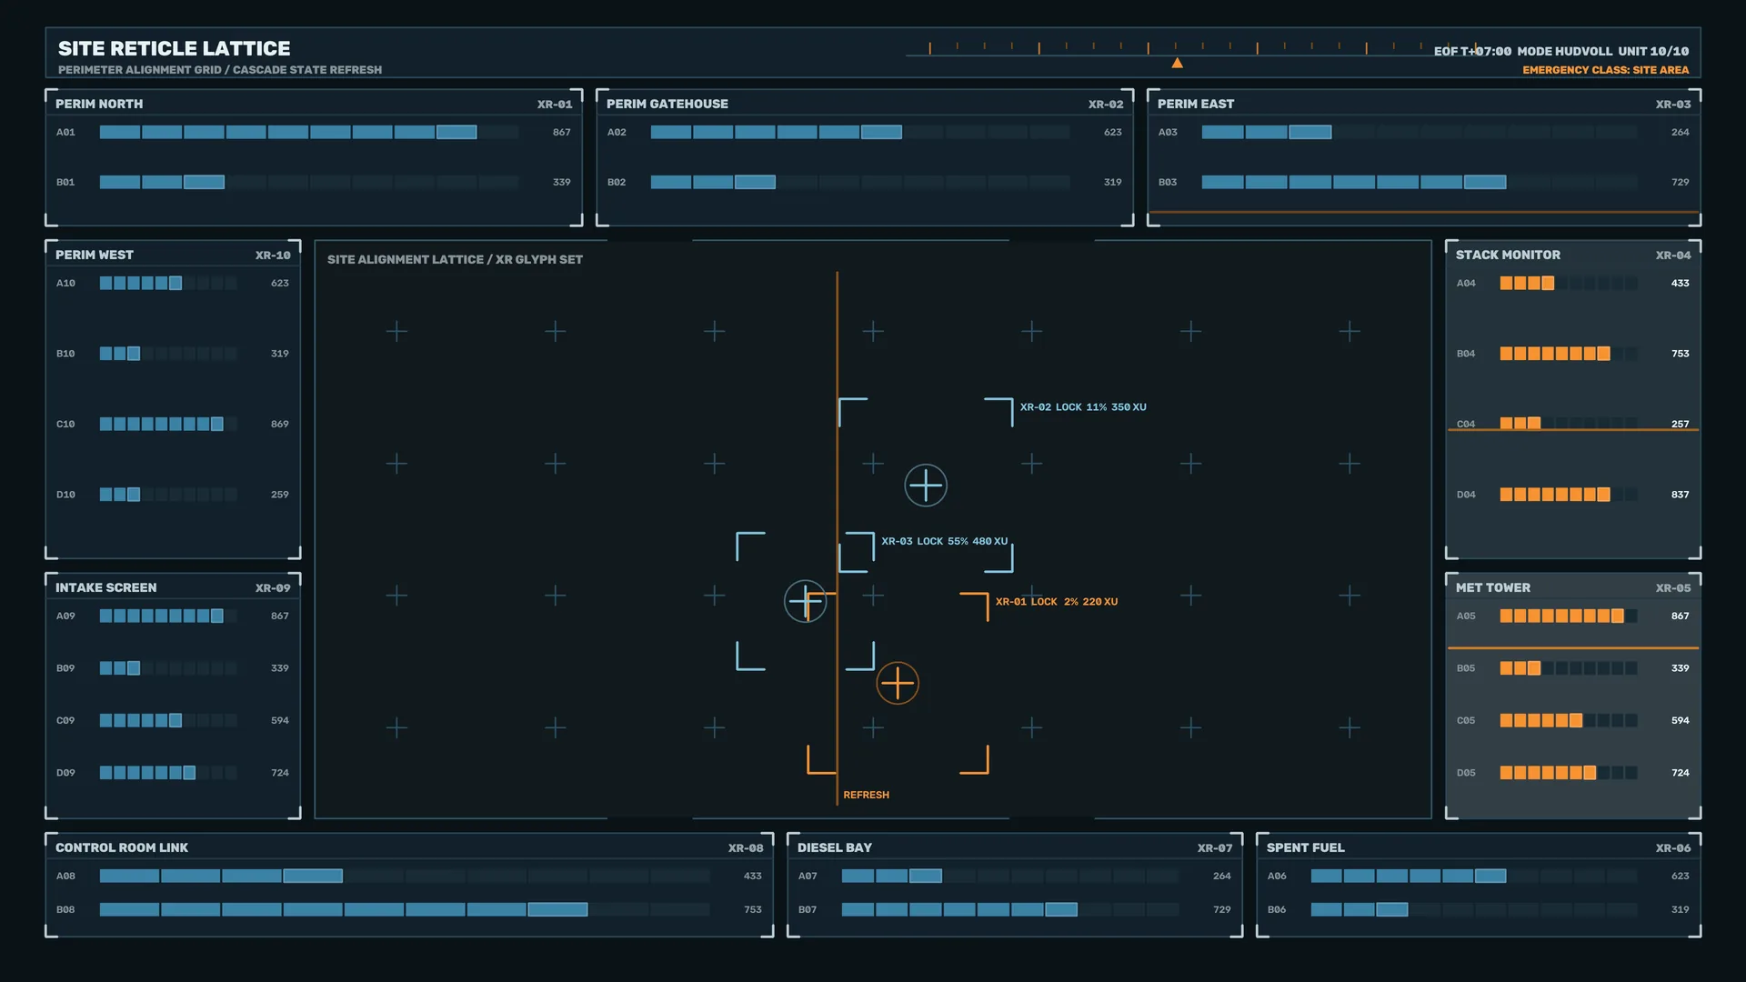Open the STACK MONITOR panel header
The height and width of the screenshot is (982, 1746).
tap(1573, 255)
